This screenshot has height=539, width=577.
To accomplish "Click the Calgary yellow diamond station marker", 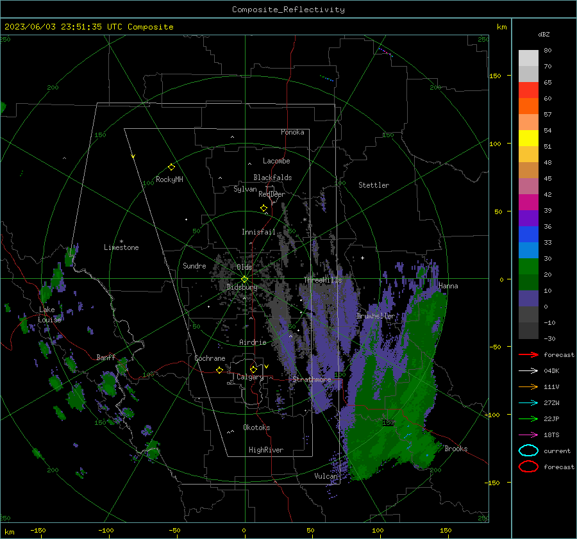I will click(x=253, y=369).
